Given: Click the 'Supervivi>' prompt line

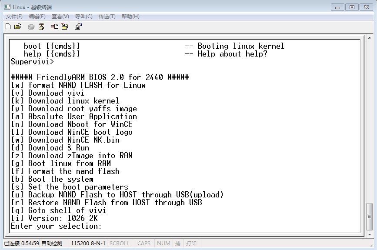Looking at the screenshot, I should pos(33,62).
